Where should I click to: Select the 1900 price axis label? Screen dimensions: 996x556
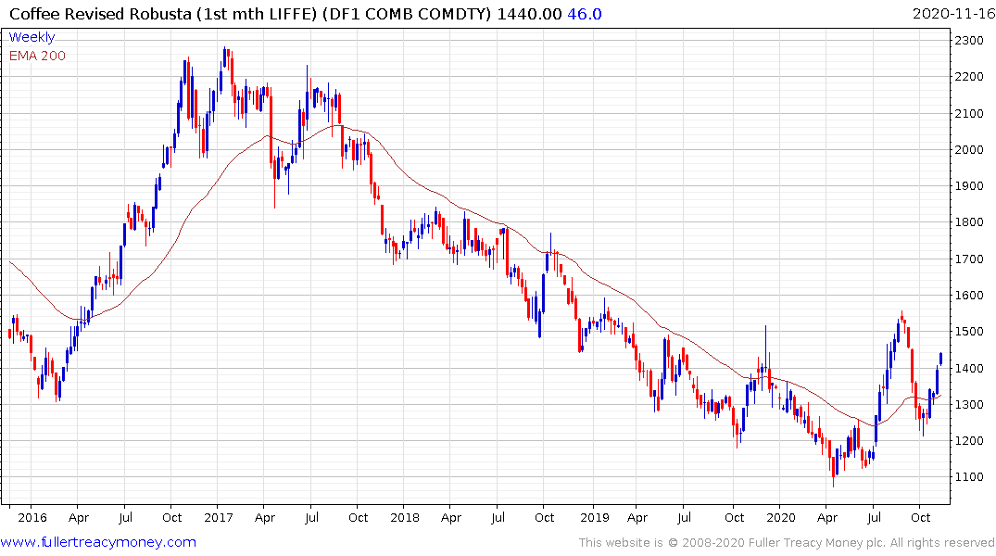[969, 186]
